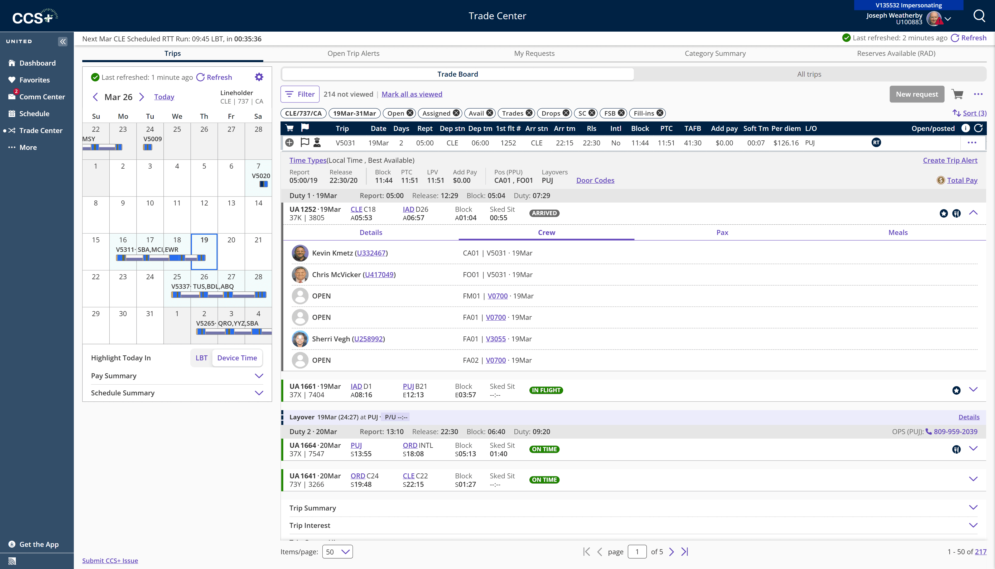Open the shopping cart beside New request

click(x=957, y=94)
